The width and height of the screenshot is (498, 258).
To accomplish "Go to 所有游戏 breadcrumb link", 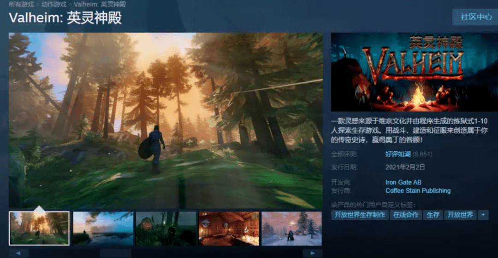I will pyautogui.click(x=21, y=5).
